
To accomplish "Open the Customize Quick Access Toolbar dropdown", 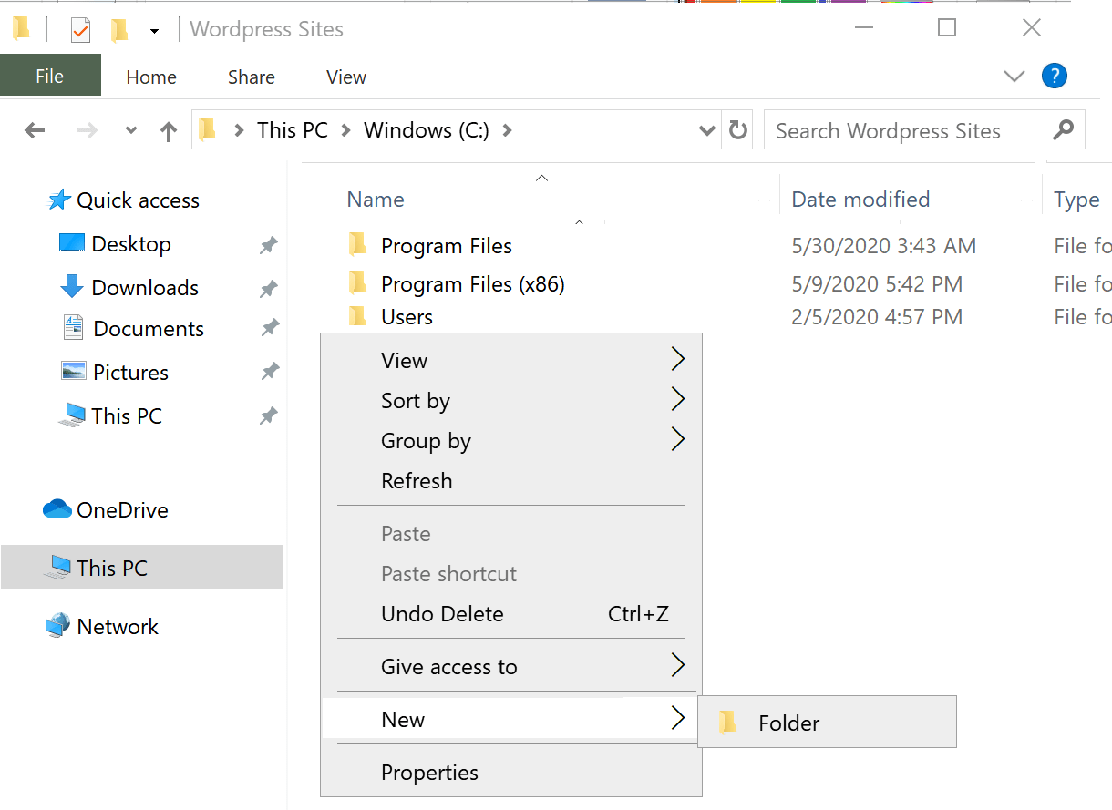I will (154, 30).
